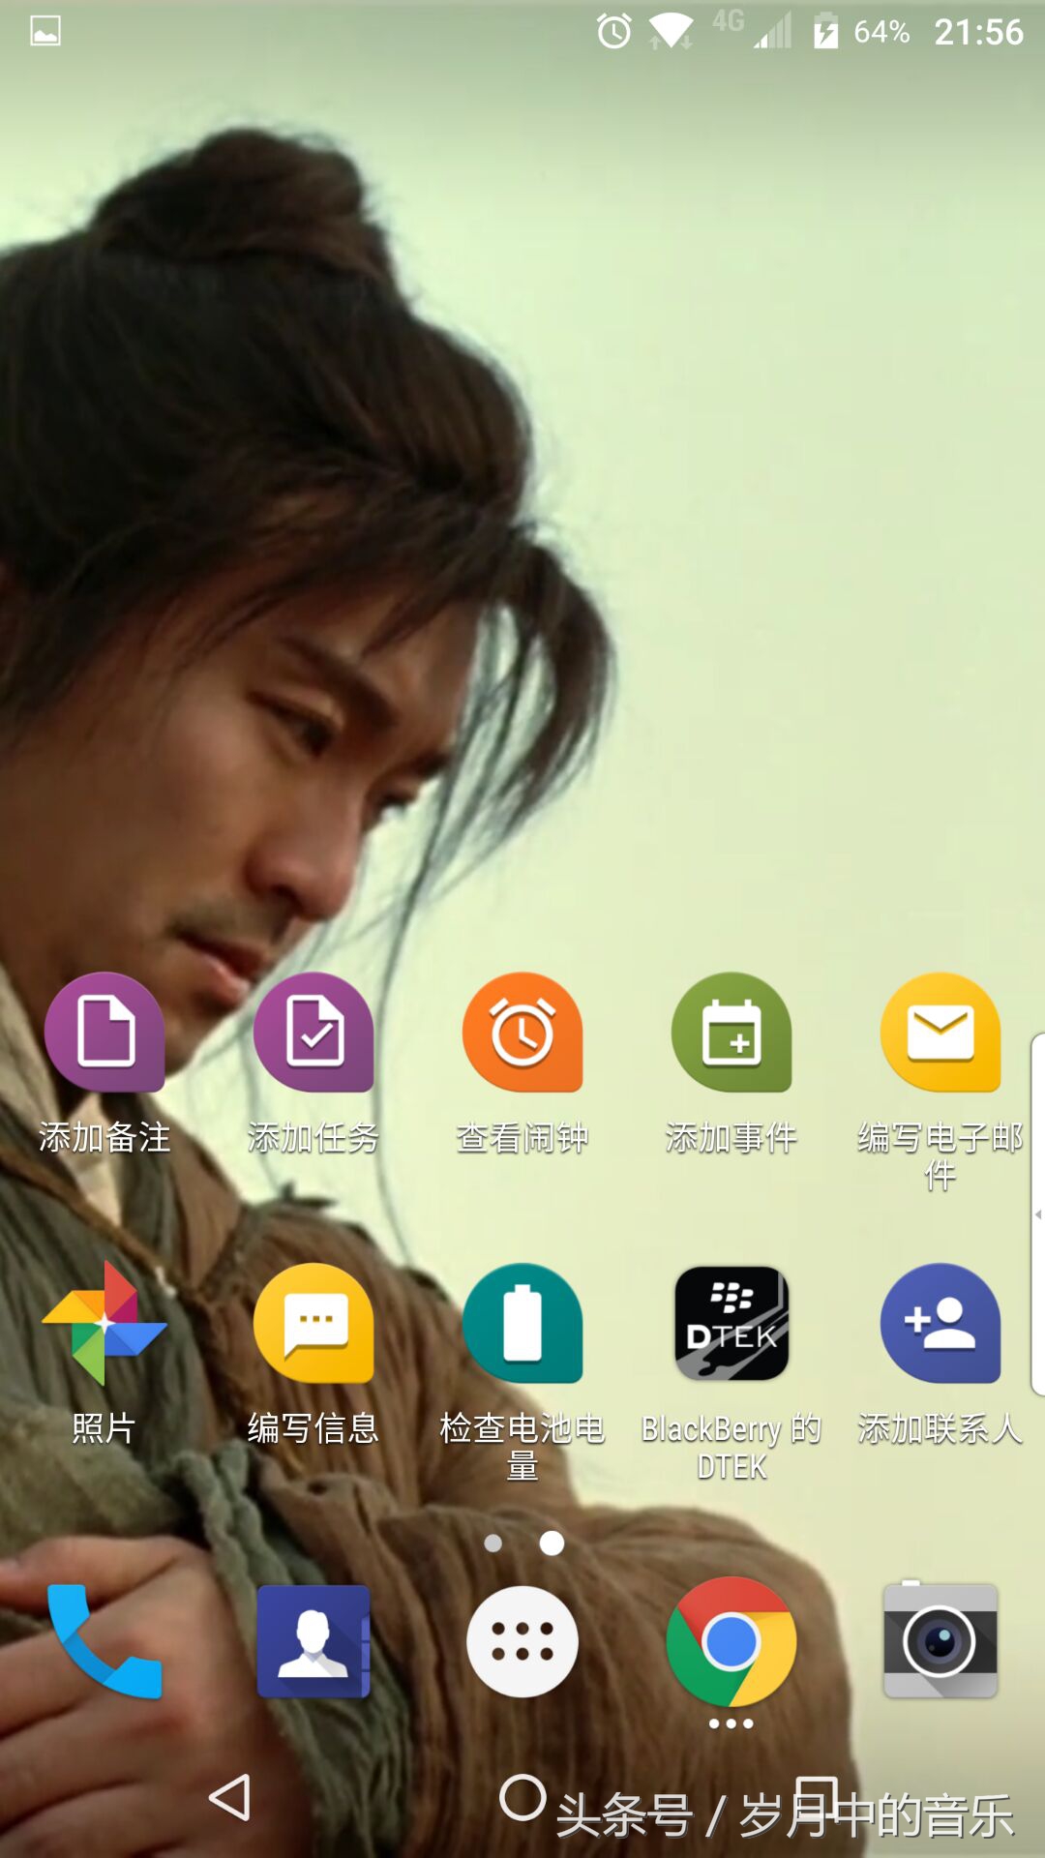Tap the 21:56 clock in status bar

(x=978, y=32)
